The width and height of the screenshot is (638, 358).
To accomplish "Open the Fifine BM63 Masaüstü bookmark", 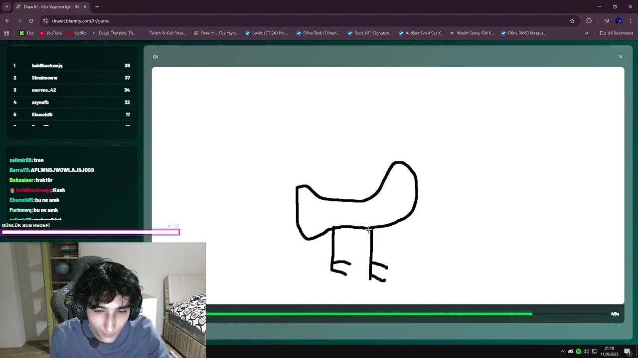I will tap(523, 33).
